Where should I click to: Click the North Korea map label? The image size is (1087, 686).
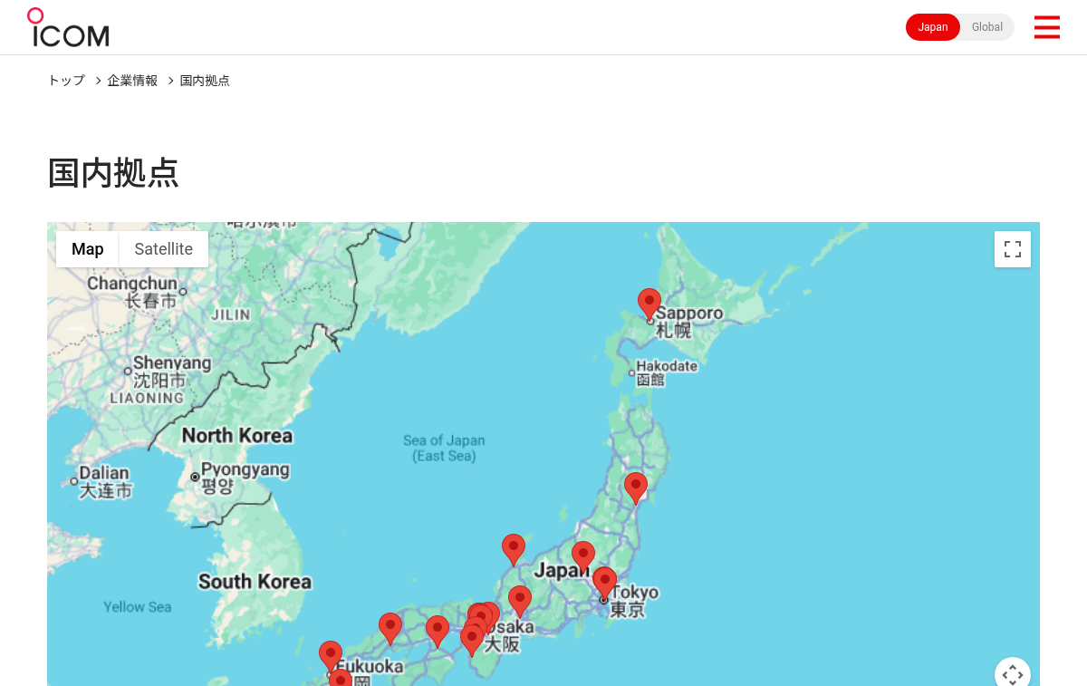tap(237, 436)
